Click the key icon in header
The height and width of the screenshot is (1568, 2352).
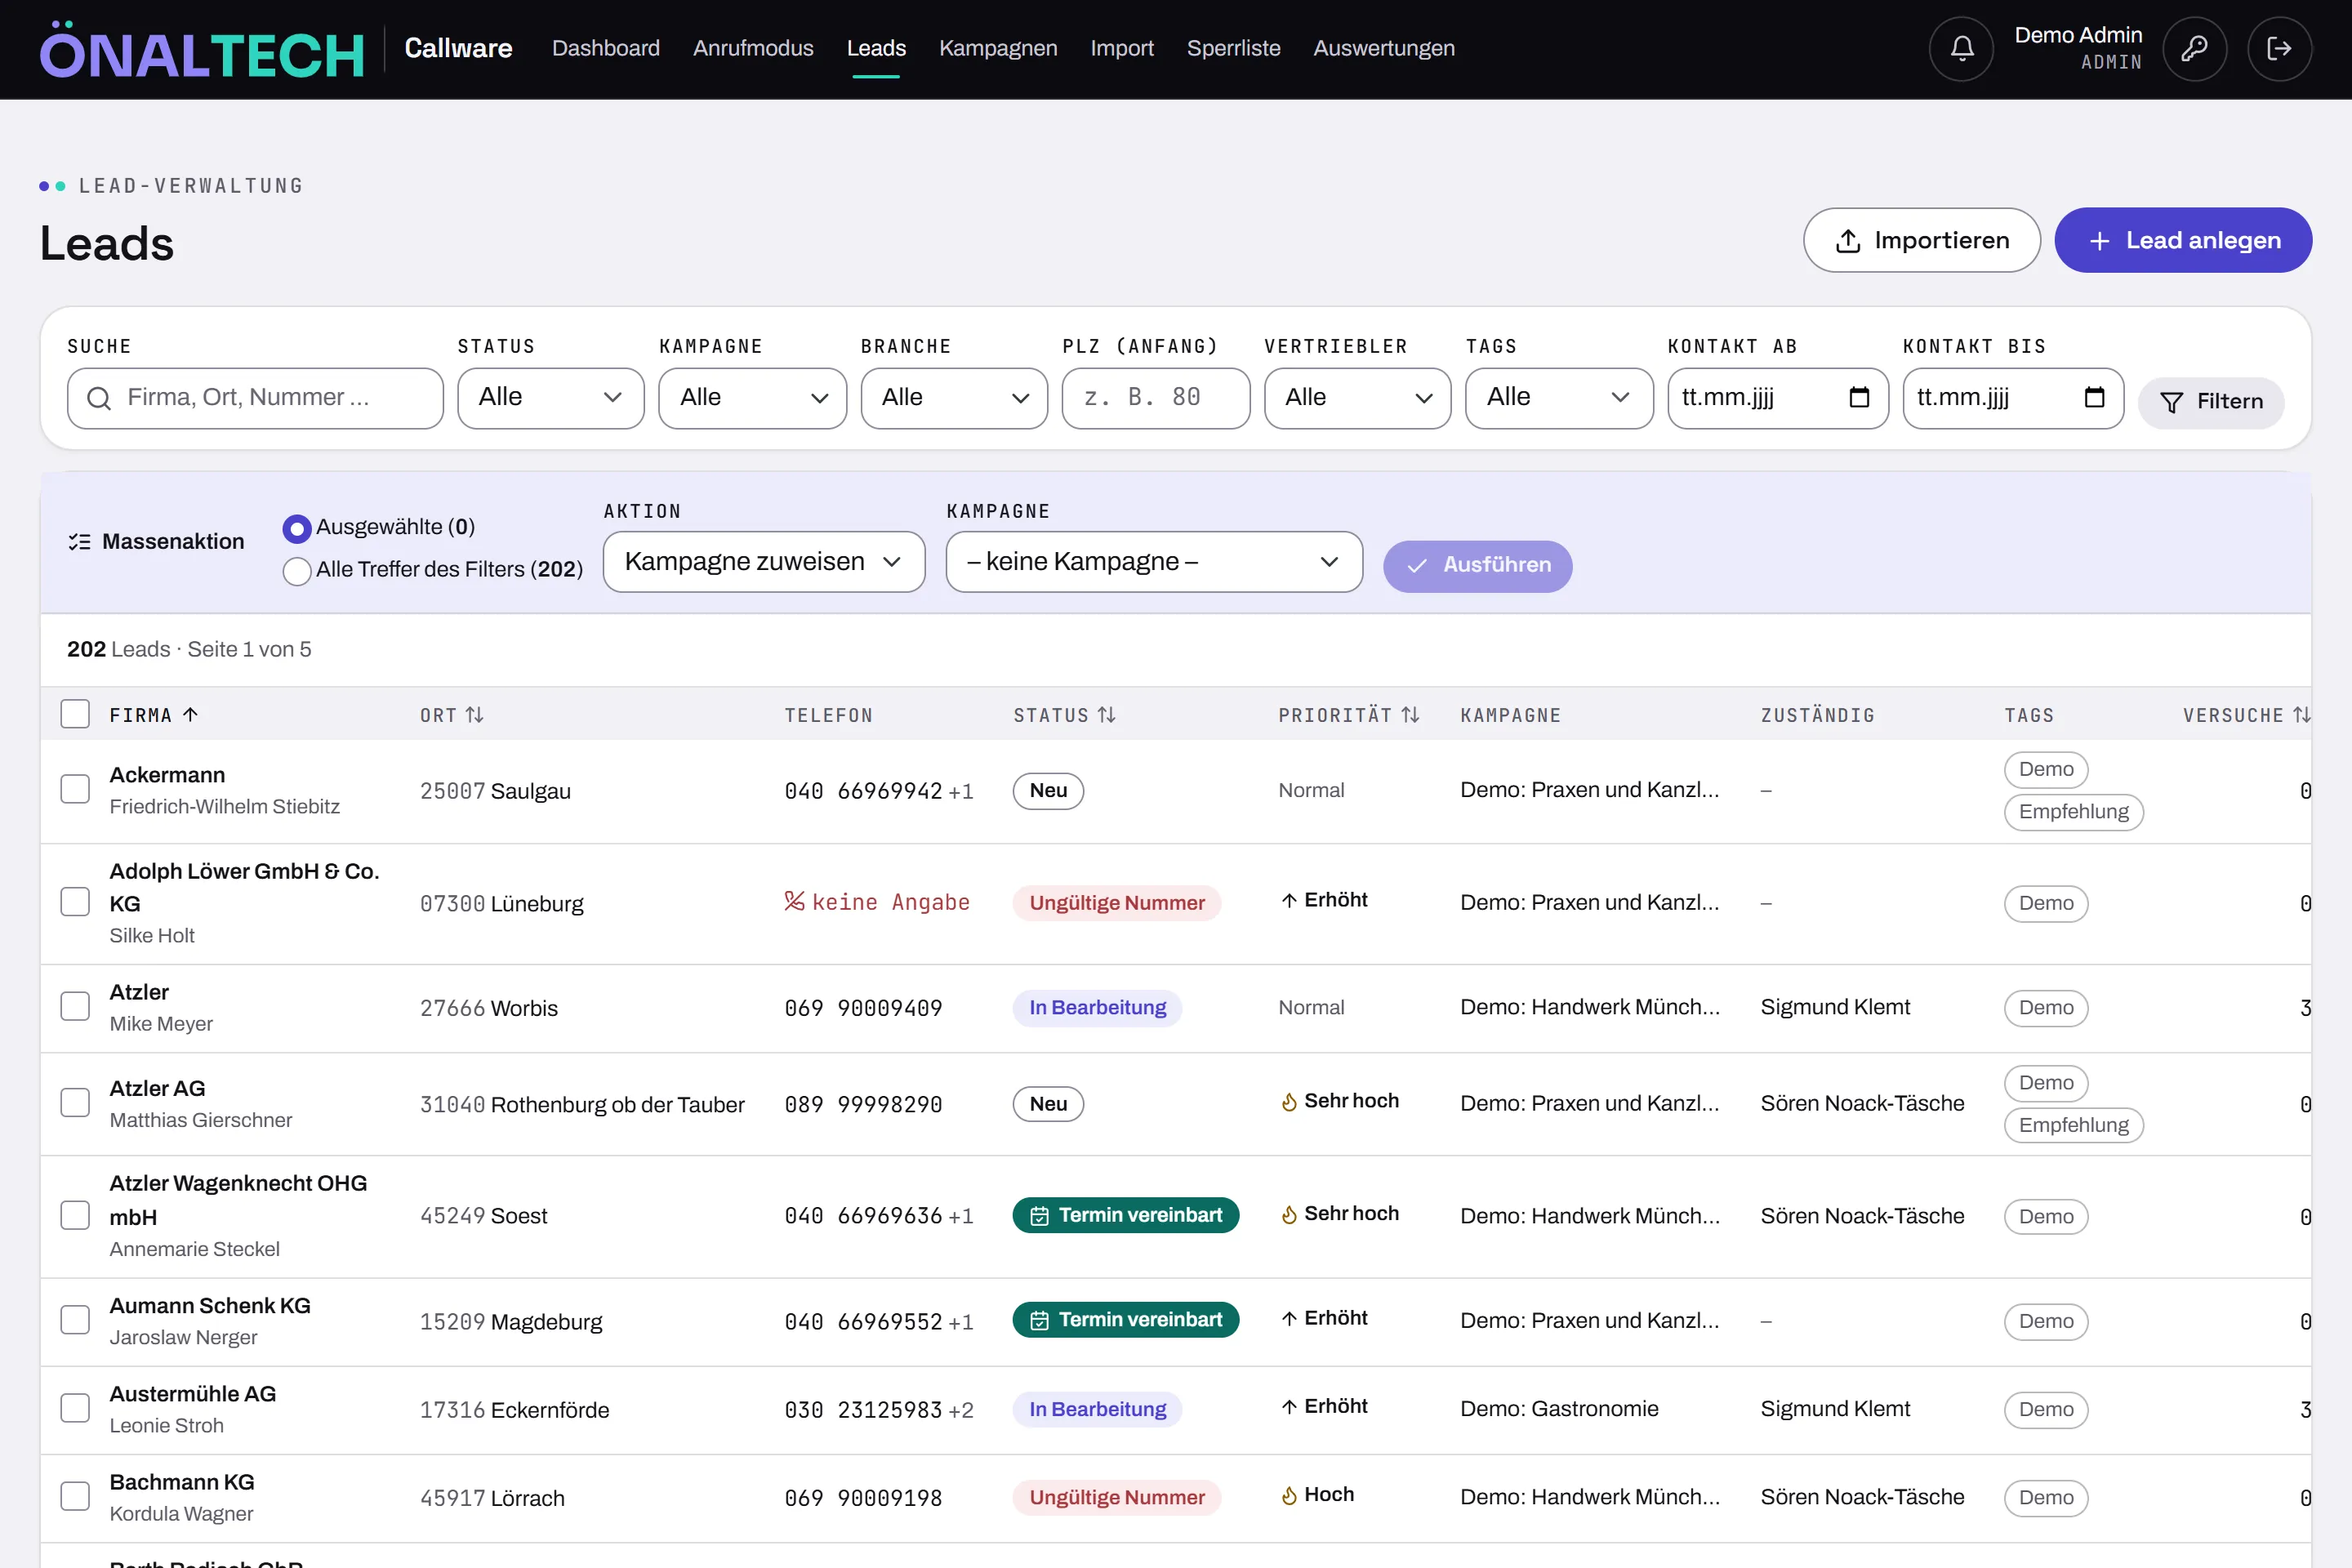tap(2194, 48)
